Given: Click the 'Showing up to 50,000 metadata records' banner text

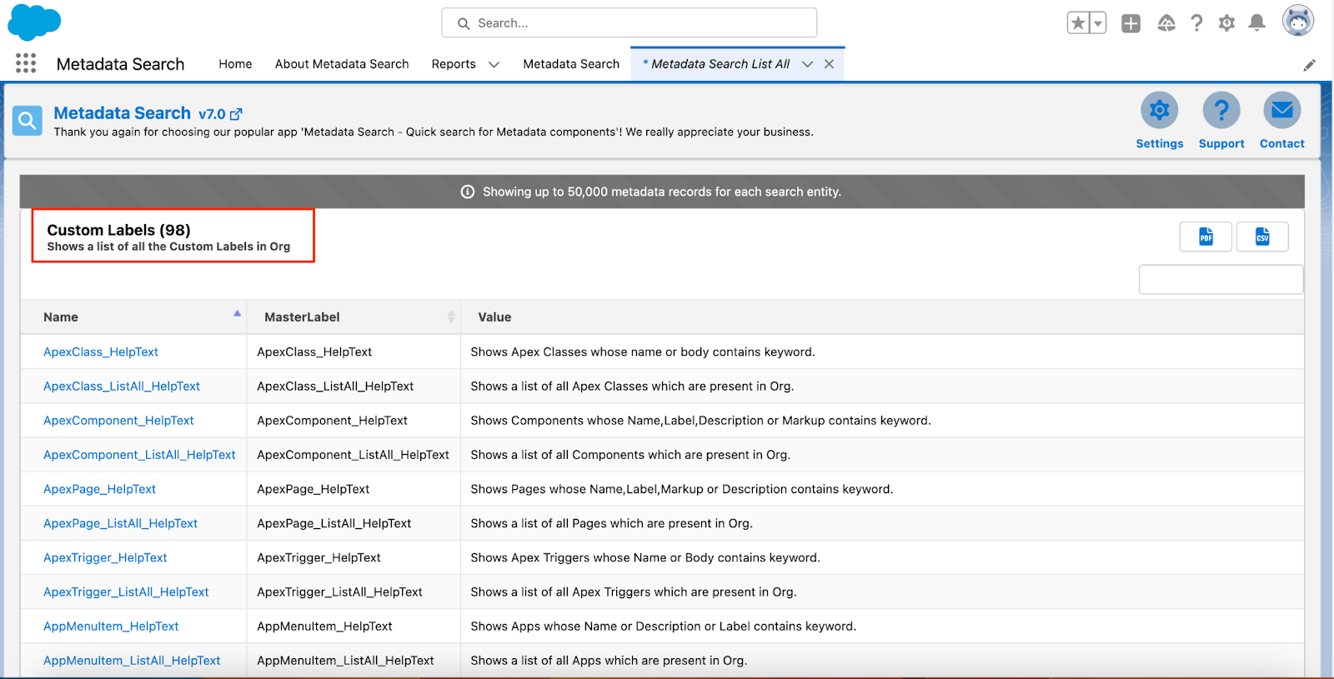Looking at the screenshot, I should coord(662,192).
